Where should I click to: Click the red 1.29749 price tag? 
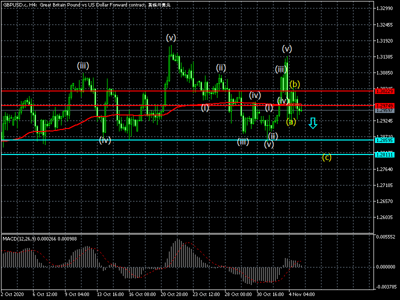tap(384, 105)
